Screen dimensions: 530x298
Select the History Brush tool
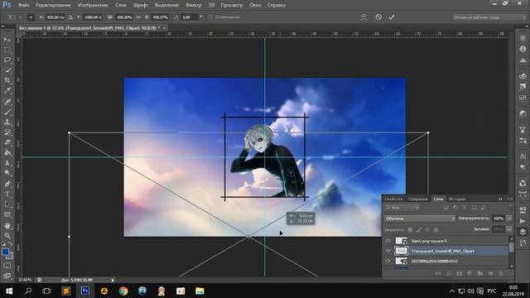tap(7, 132)
